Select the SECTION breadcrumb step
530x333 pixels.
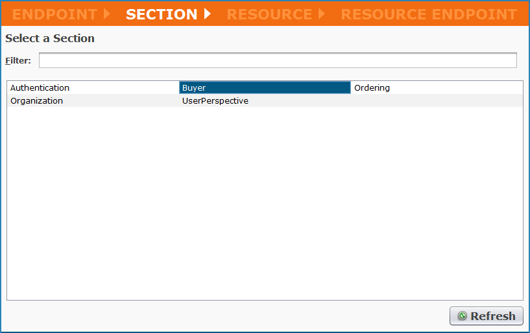pos(162,14)
